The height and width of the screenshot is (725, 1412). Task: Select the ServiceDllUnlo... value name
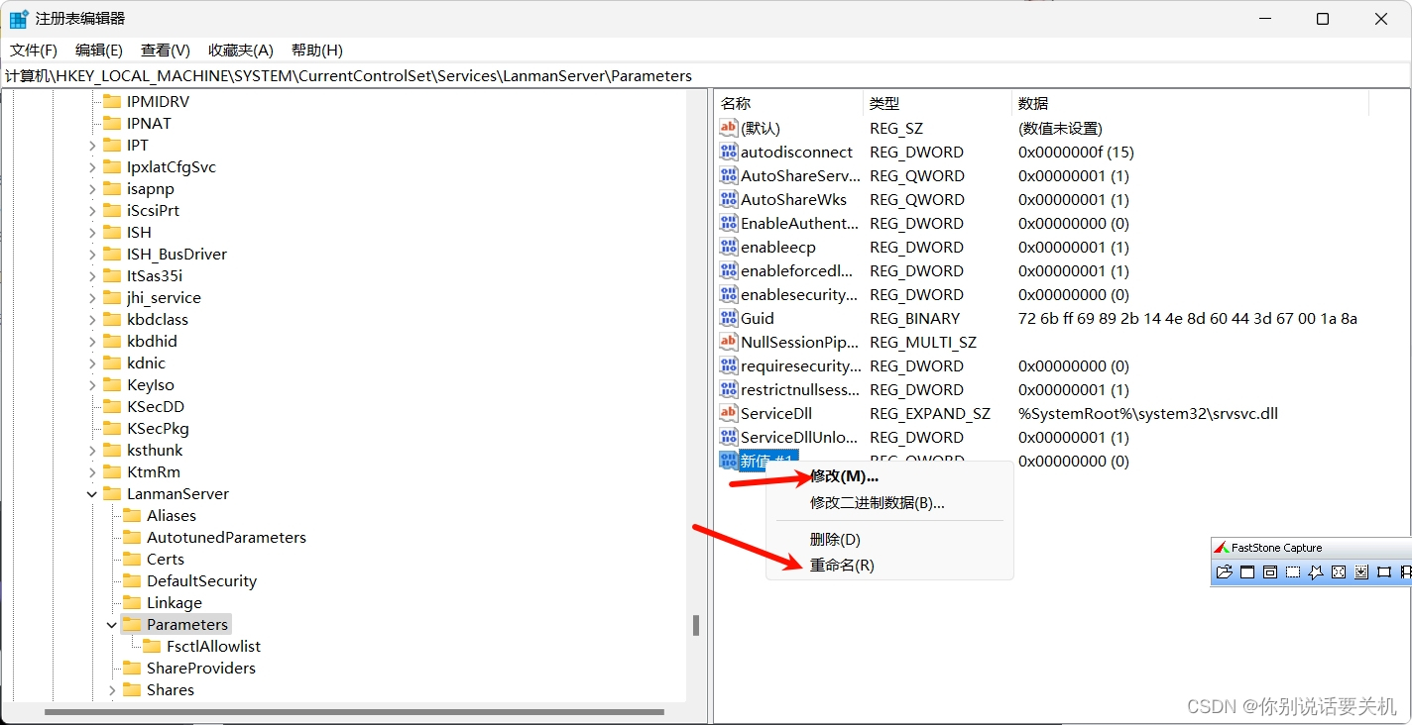coord(799,437)
